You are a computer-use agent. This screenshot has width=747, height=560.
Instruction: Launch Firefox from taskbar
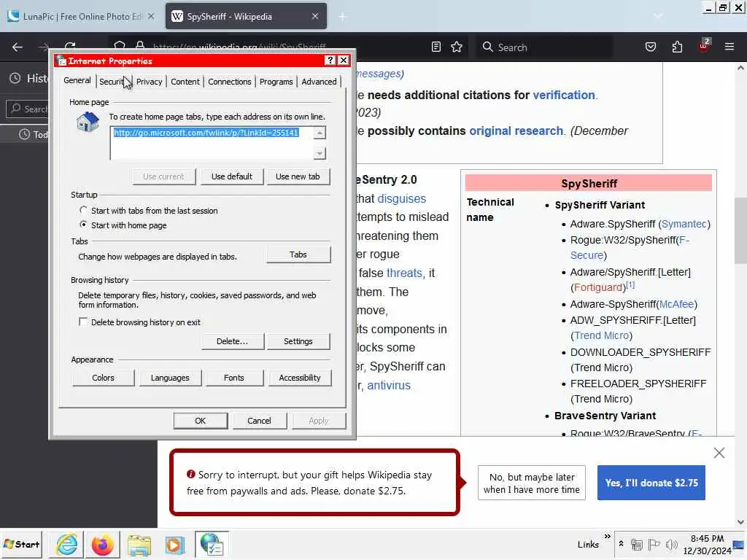pos(102,545)
